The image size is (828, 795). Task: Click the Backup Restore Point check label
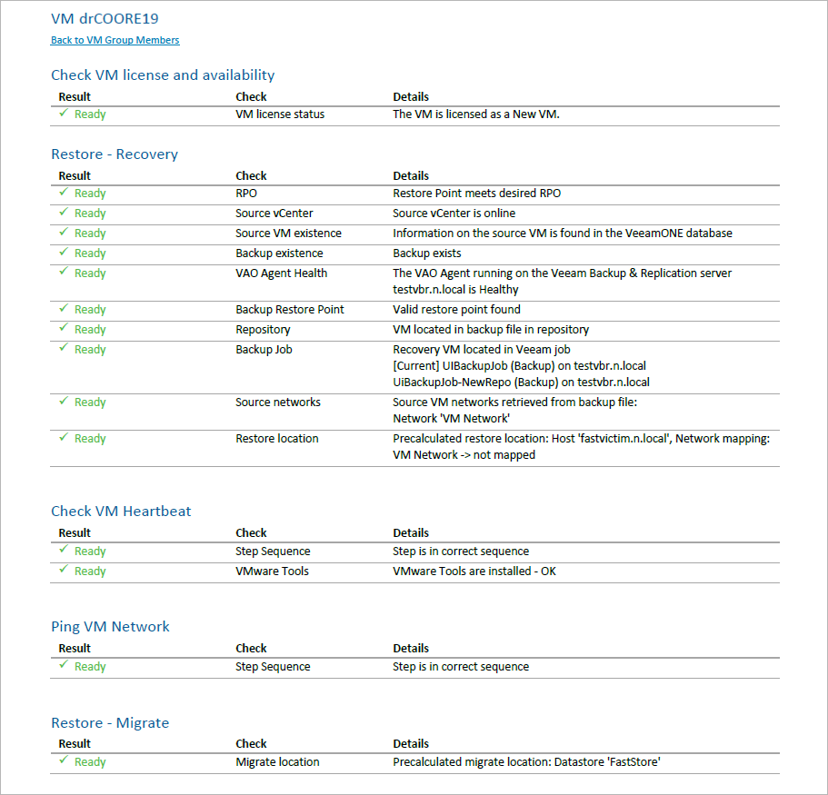point(289,310)
